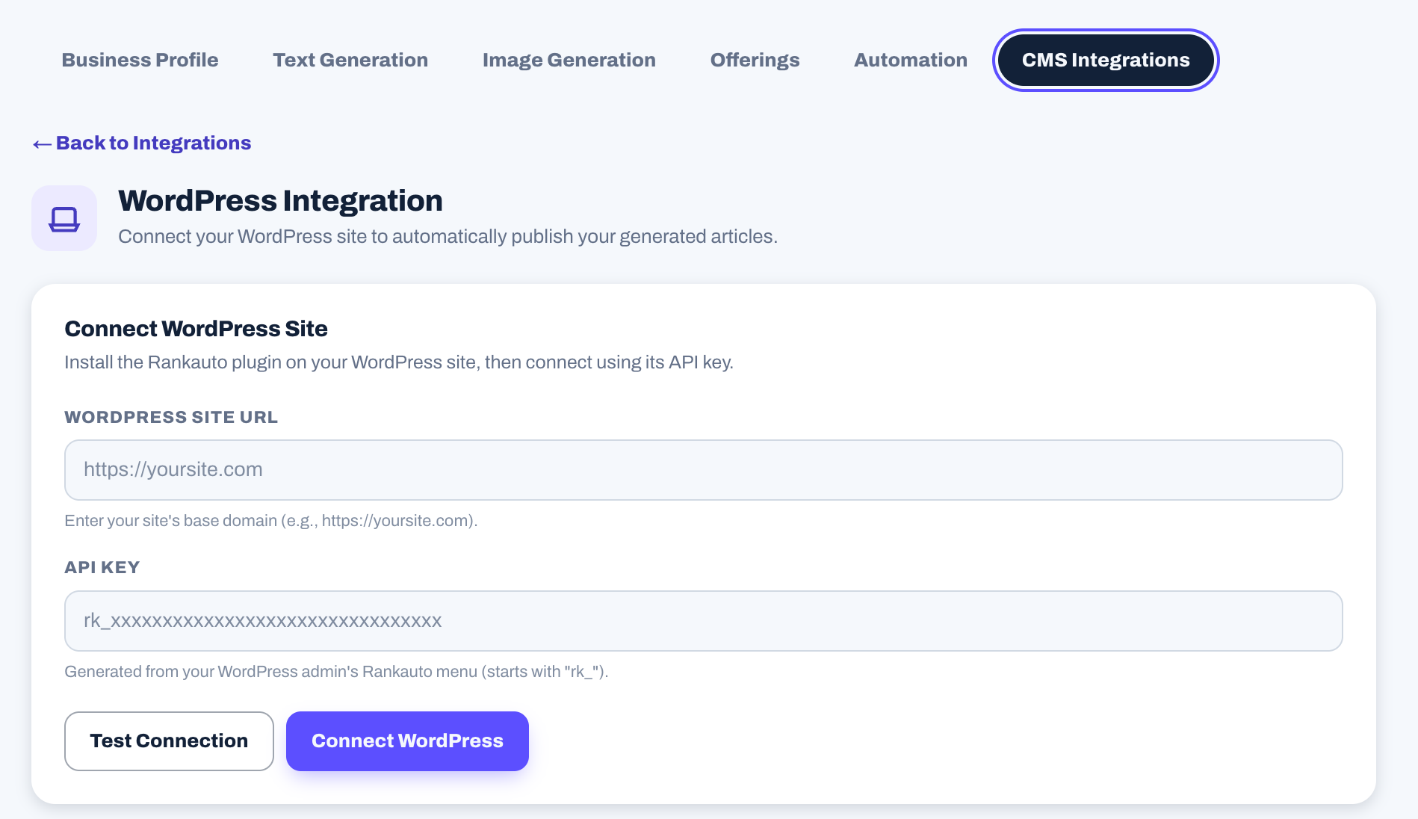
Task: Click the Test Connection button
Action: click(169, 741)
